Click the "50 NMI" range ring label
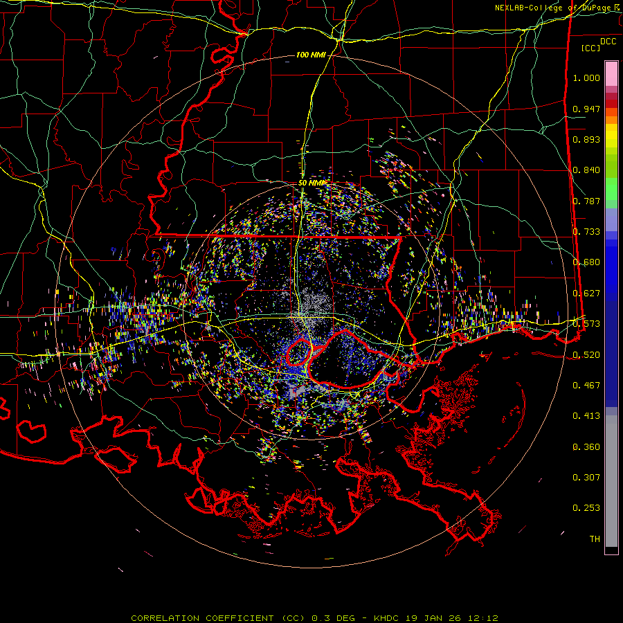 [x=312, y=183]
